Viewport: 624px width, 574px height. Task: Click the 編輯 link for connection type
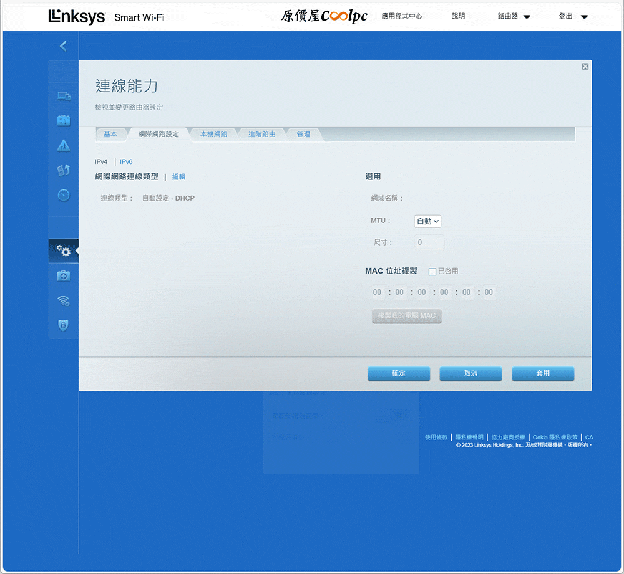[x=178, y=177]
